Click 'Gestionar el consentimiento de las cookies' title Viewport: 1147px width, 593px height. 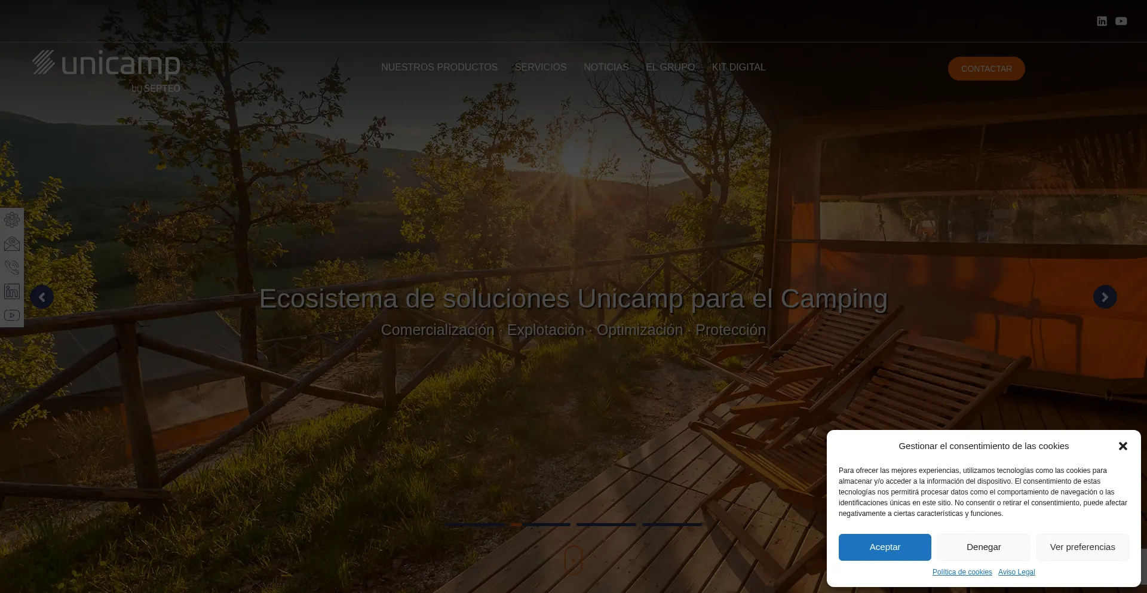983,446
